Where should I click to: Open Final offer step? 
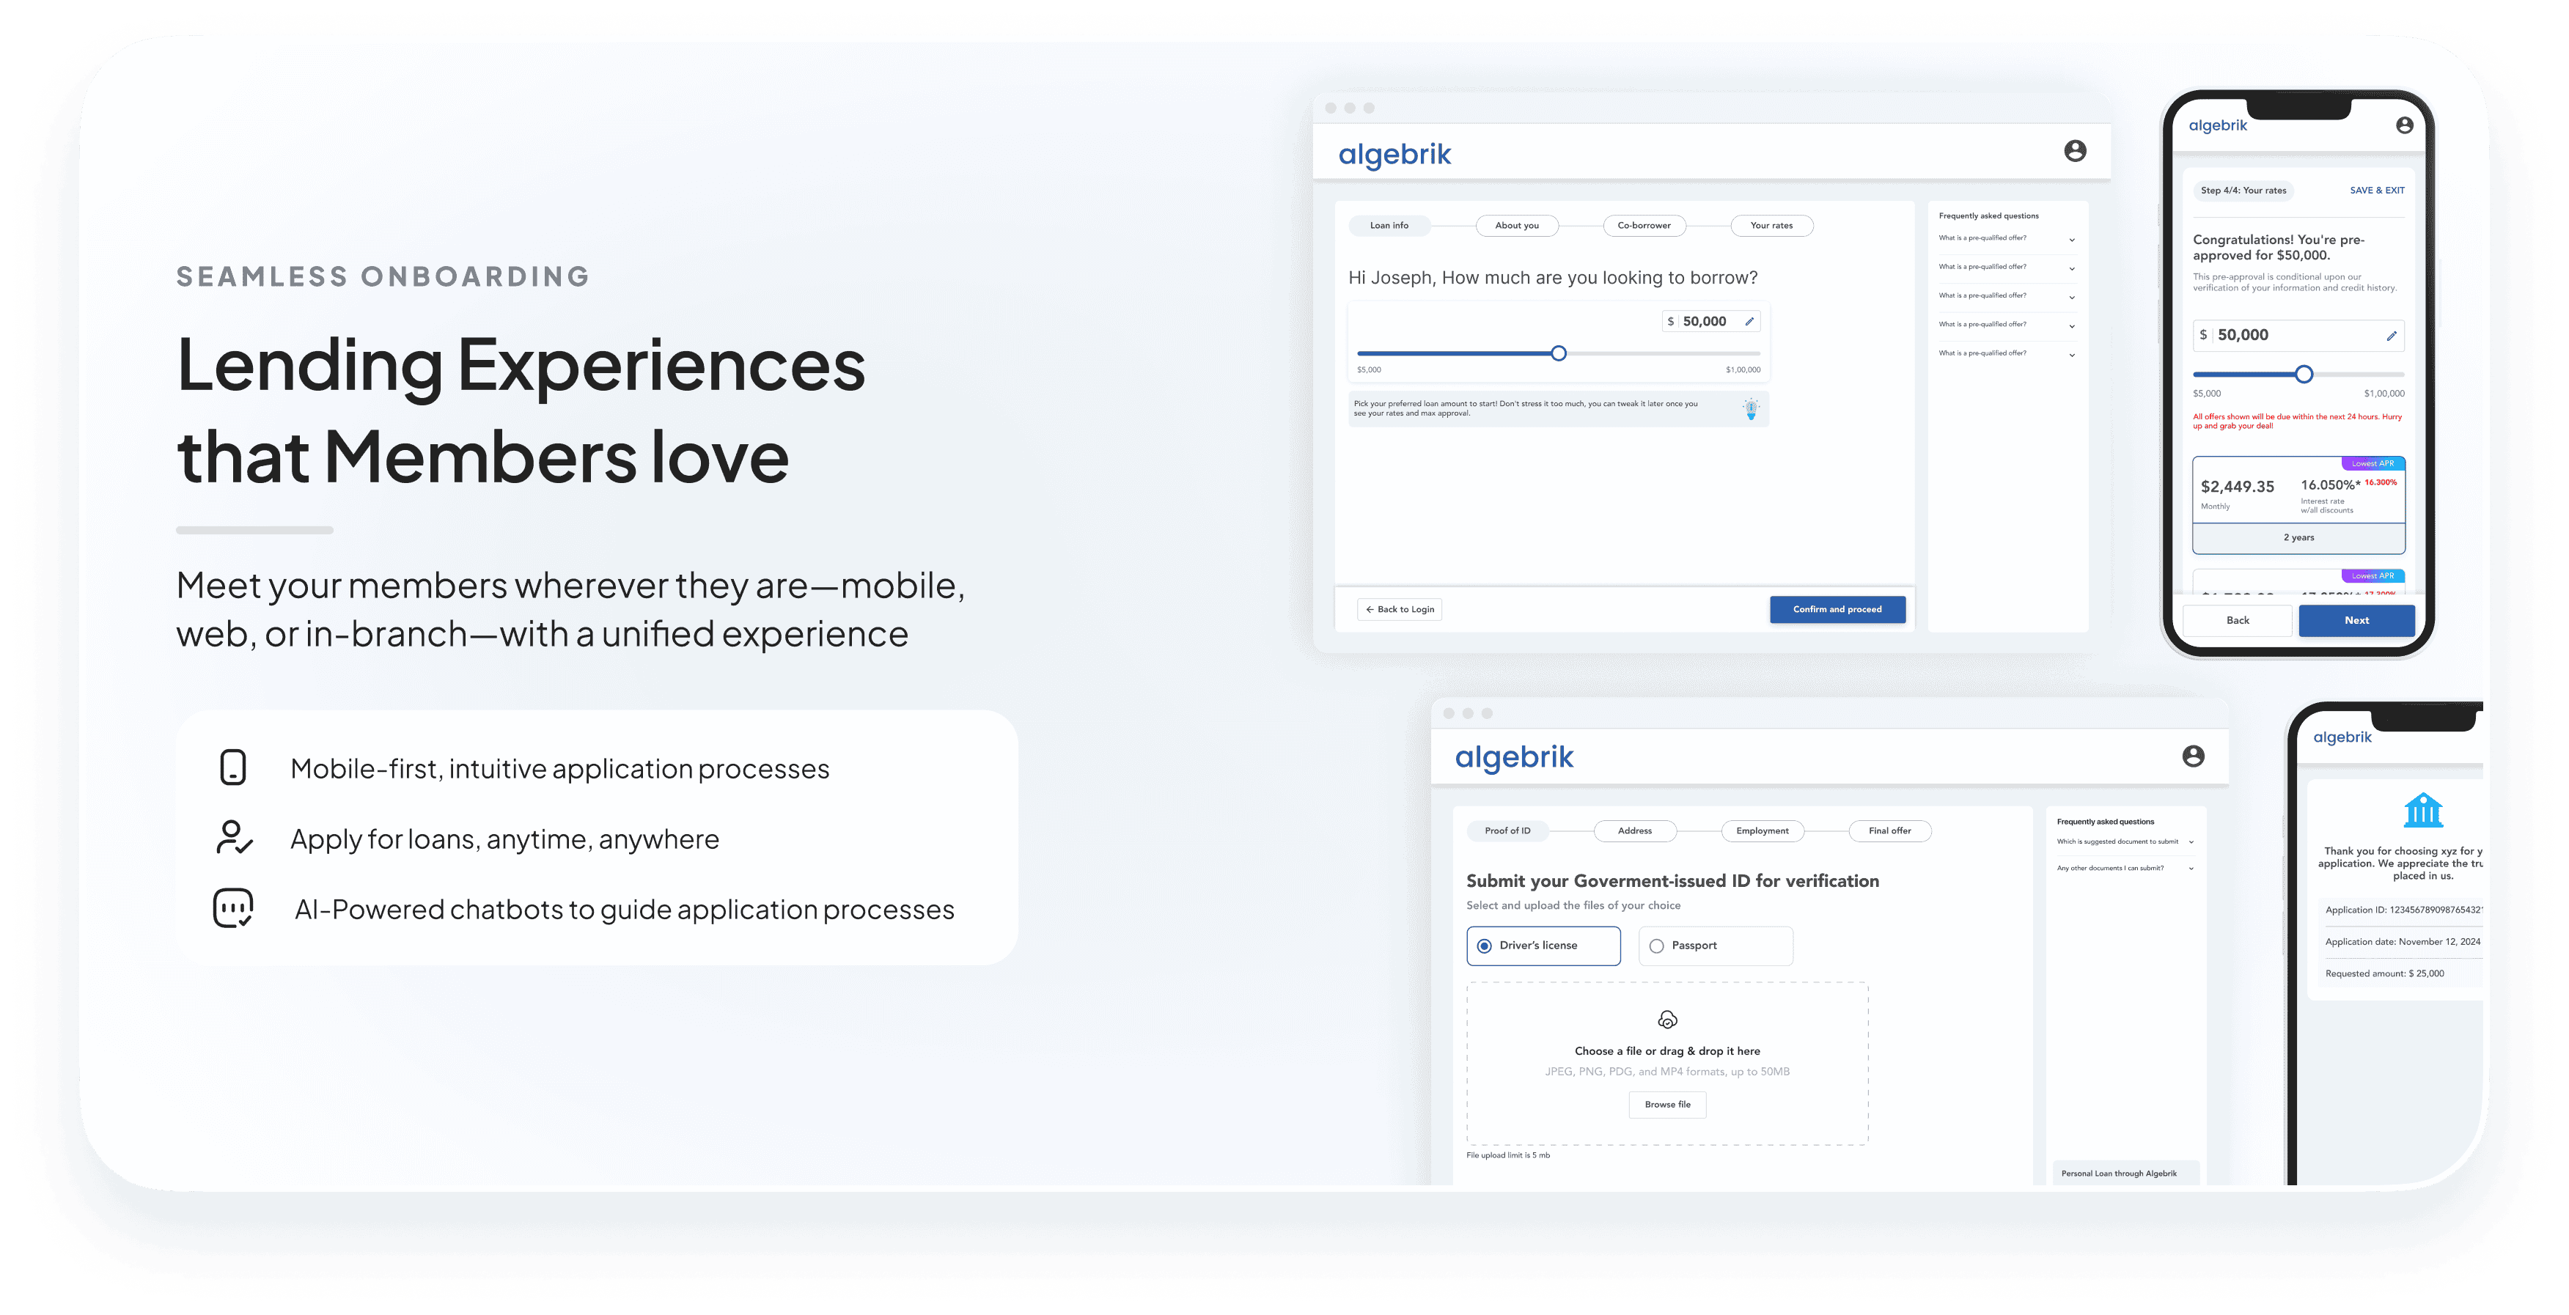tap(1890, 830)
